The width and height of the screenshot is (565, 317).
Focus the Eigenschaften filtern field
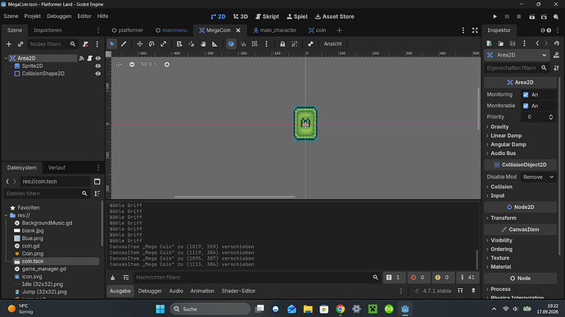[517, 68]
